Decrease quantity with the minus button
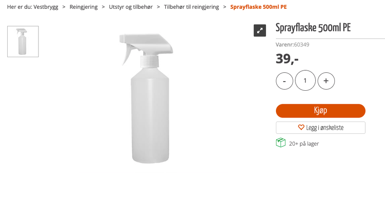 click(284, 81)
